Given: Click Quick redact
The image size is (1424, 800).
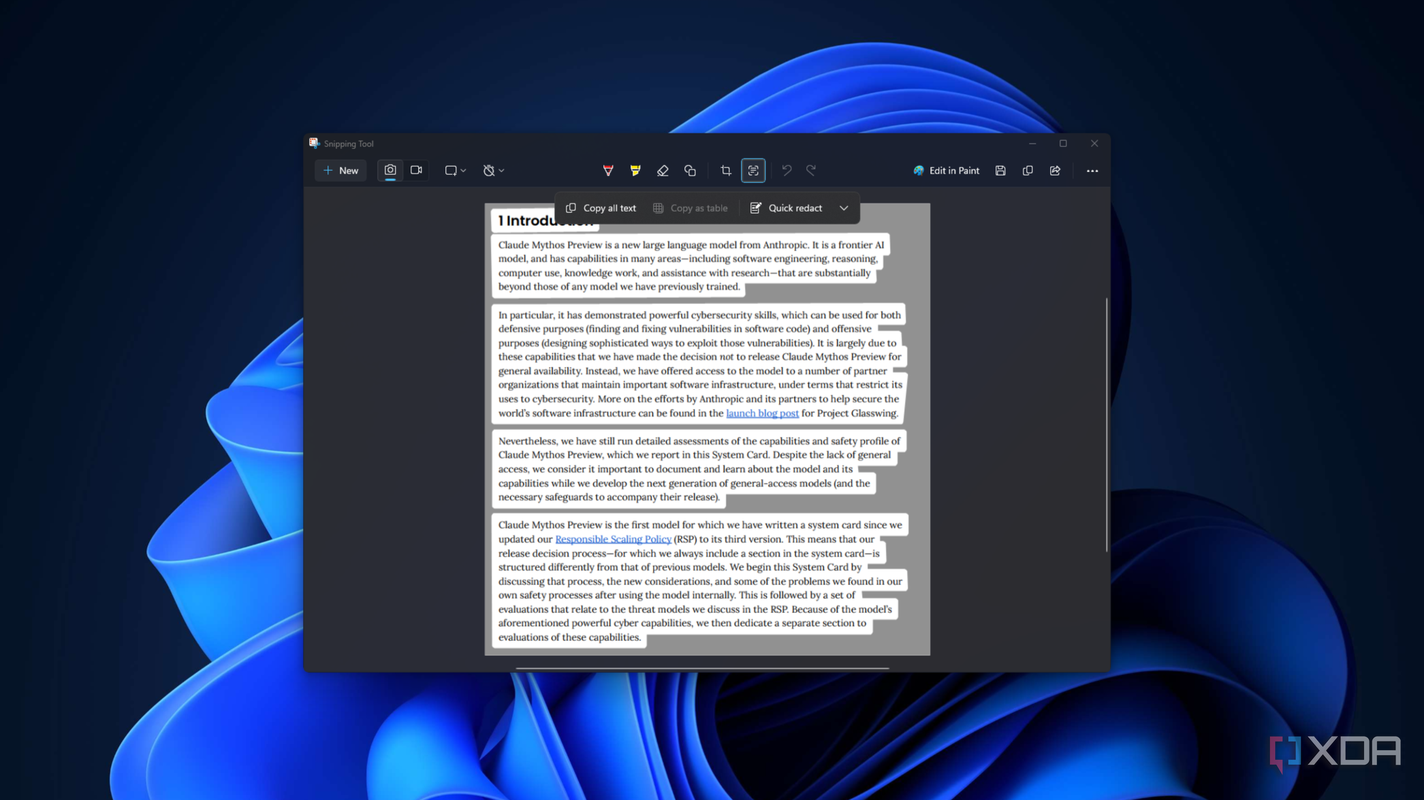Looking at the screenshot, I should [786, 208].
